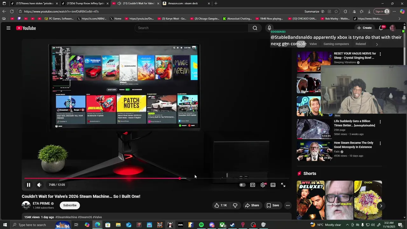Switch to Did Trump Know Jeffery Epstein tab

click(x=85, y=3)
